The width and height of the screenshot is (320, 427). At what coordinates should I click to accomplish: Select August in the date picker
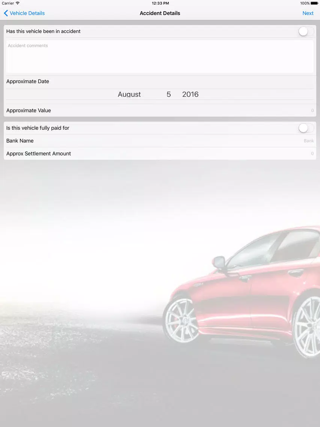[129, 94]
